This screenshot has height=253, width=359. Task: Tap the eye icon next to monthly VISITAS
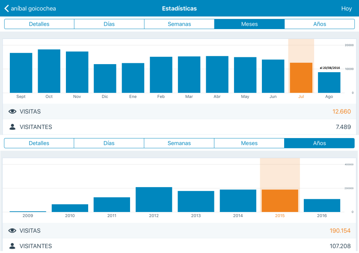[x=12, y=112]
